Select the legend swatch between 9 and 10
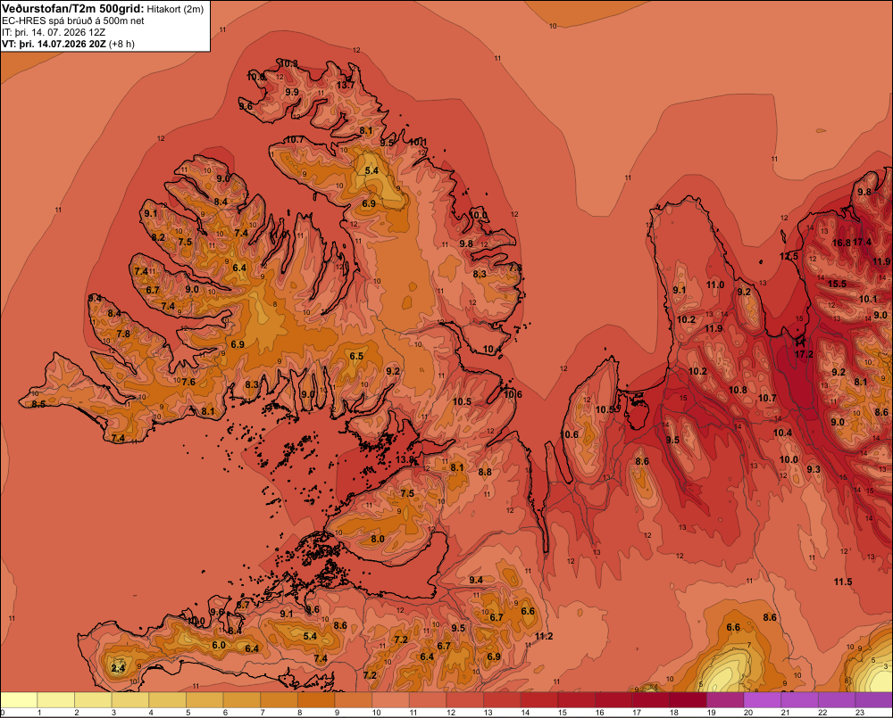 (353, 700)
